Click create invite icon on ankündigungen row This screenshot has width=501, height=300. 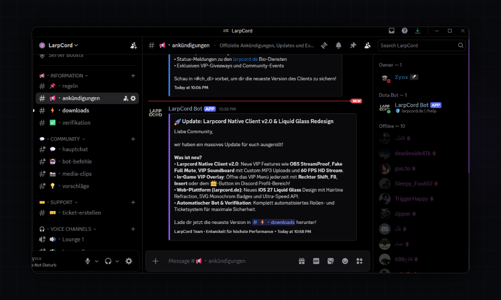coord(126,98)
